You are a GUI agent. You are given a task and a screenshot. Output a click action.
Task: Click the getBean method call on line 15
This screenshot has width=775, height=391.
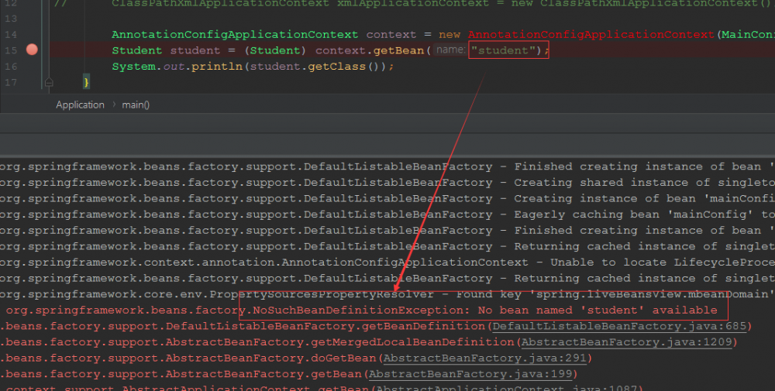pyautogui.click(x=398, y=50)
